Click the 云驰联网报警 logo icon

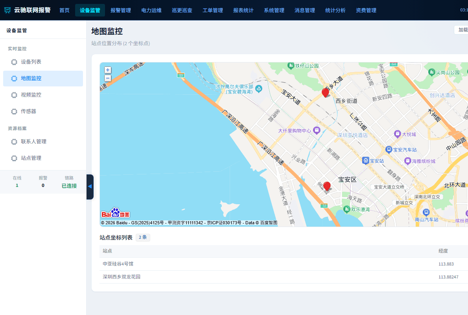[7, 11]
